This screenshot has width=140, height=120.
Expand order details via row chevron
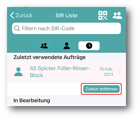tap(120, 72)
